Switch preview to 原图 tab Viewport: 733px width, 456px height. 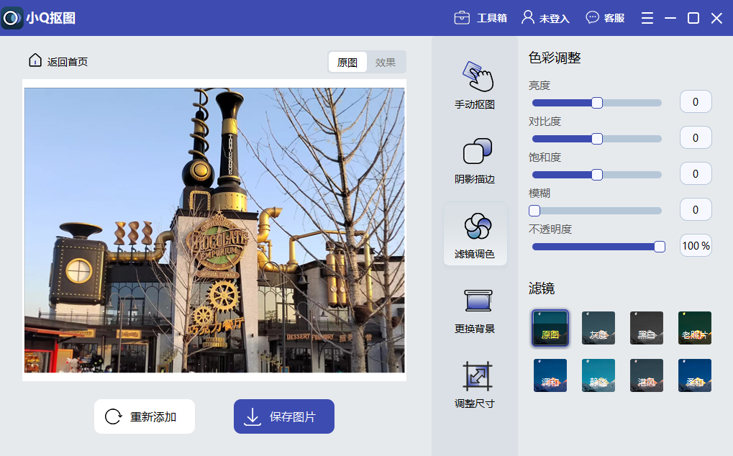347,63
